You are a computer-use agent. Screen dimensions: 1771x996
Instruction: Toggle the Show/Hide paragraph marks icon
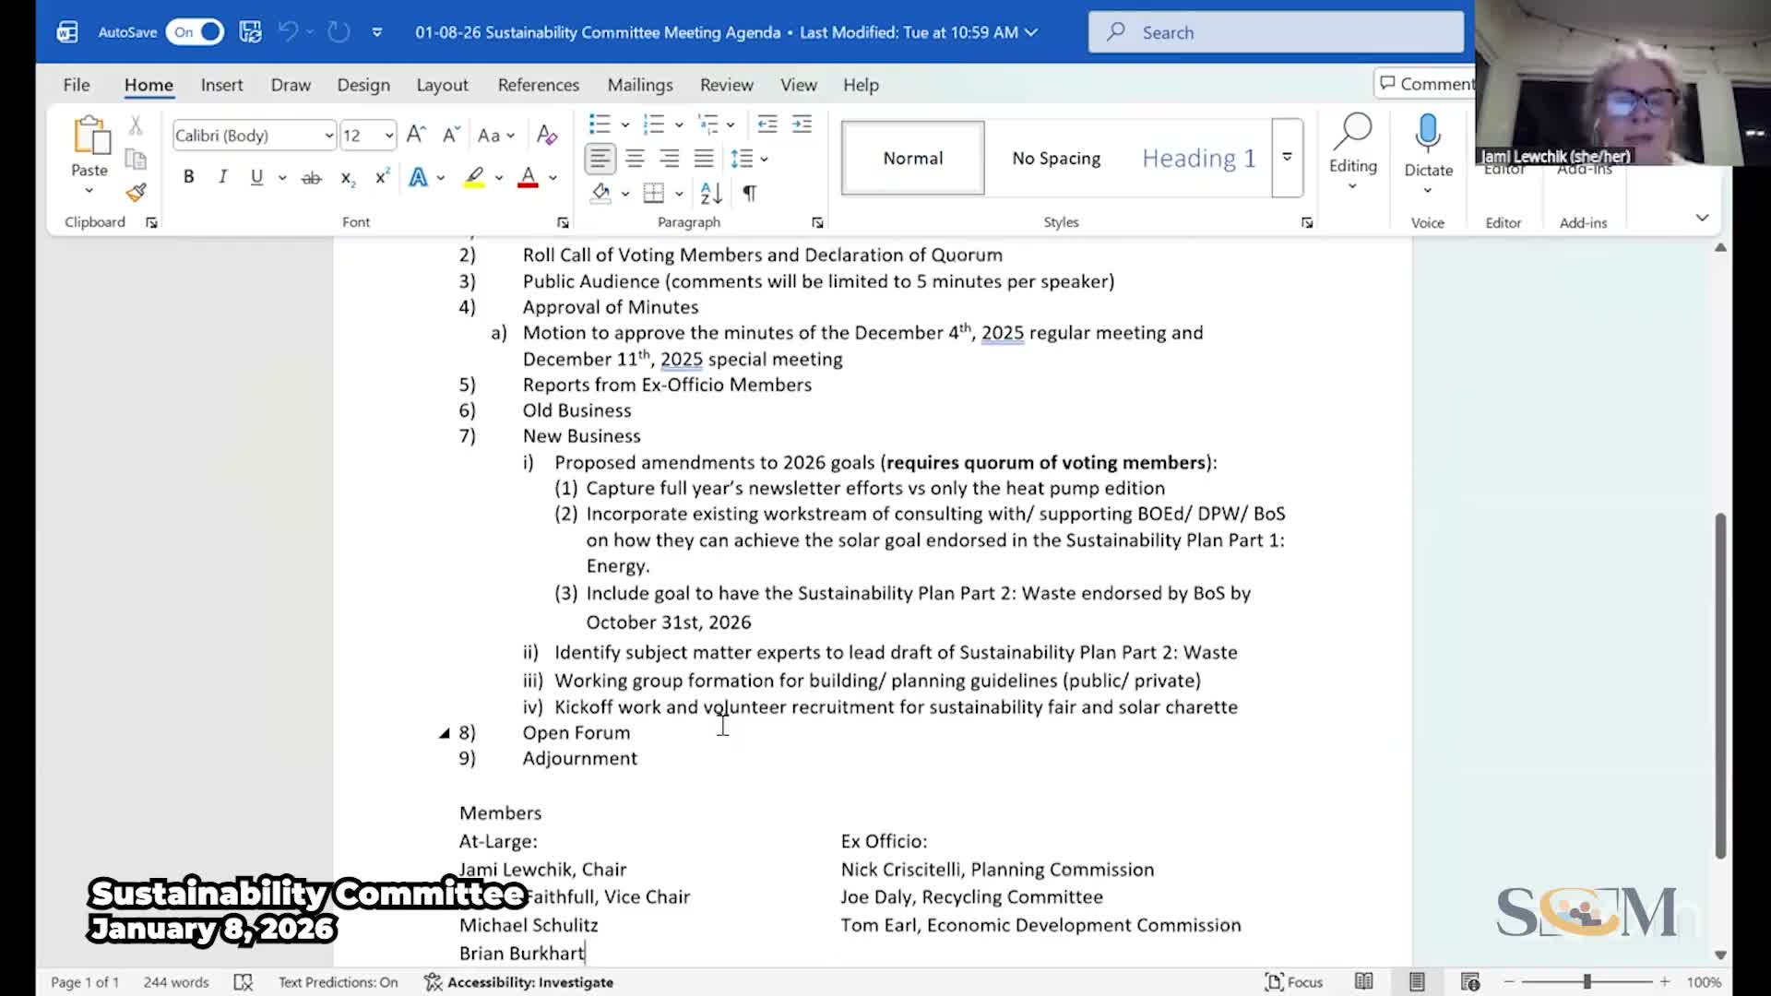[x=750, y=194]
